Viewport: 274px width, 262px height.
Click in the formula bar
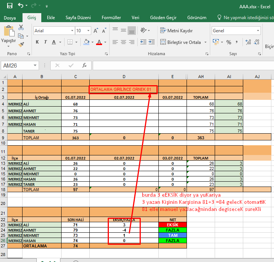click(x=183, y=66)
